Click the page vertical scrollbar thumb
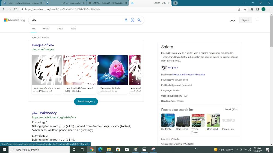Image resolution: width=273 pixels, height=153 pixels. [x=271, y=31]
